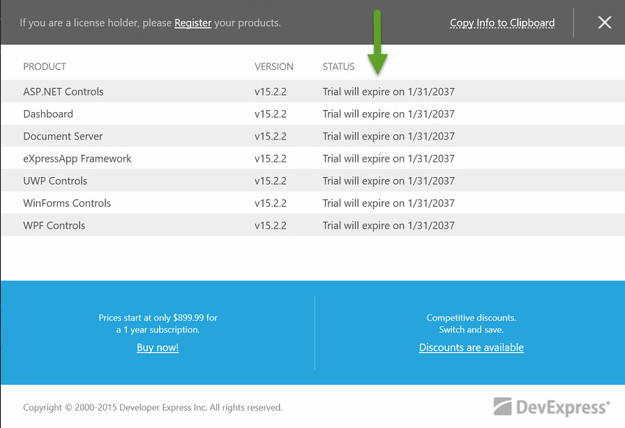
Task: Click the PRODUCT column header
Action: 45,67
